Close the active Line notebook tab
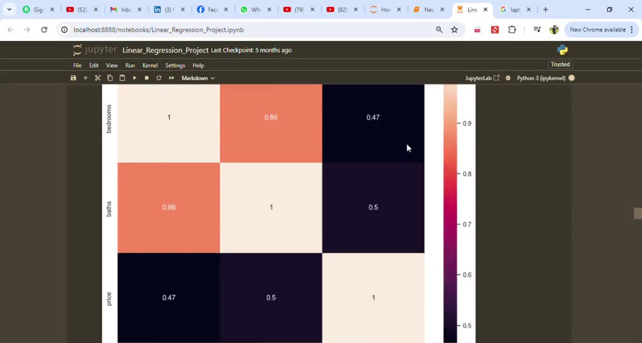This screenshot has width=642, height=343. click(485, 10)
